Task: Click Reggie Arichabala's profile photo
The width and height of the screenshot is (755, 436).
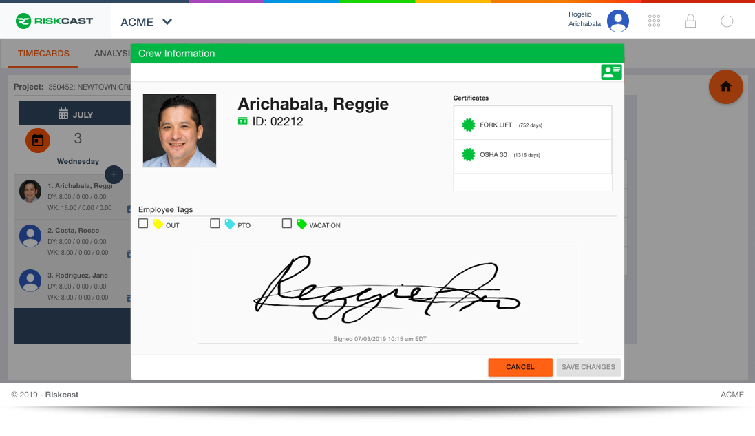Action: click(x=180, y=131)
